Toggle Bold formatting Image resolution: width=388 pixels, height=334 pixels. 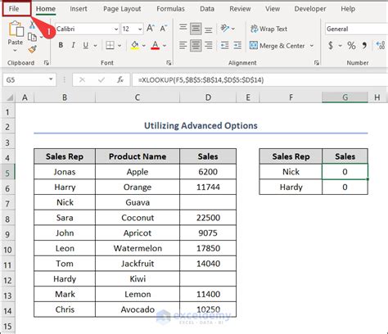[x=61, y=45]
